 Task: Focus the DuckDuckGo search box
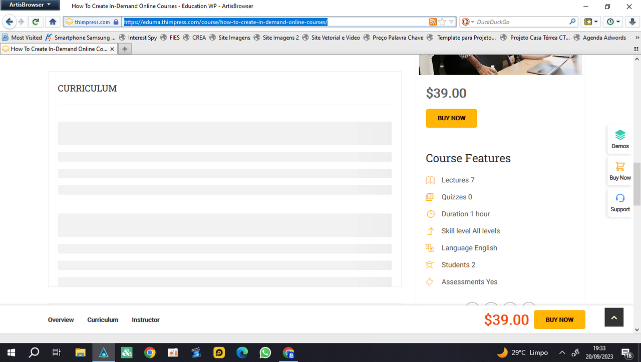[521, 22]
